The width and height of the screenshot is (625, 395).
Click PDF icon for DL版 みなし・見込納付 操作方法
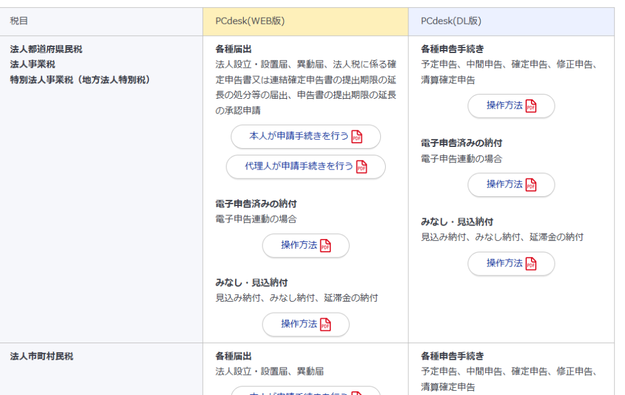point(530,264)
